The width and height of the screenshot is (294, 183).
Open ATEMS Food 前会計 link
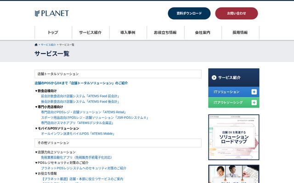(x=80, y=96)
